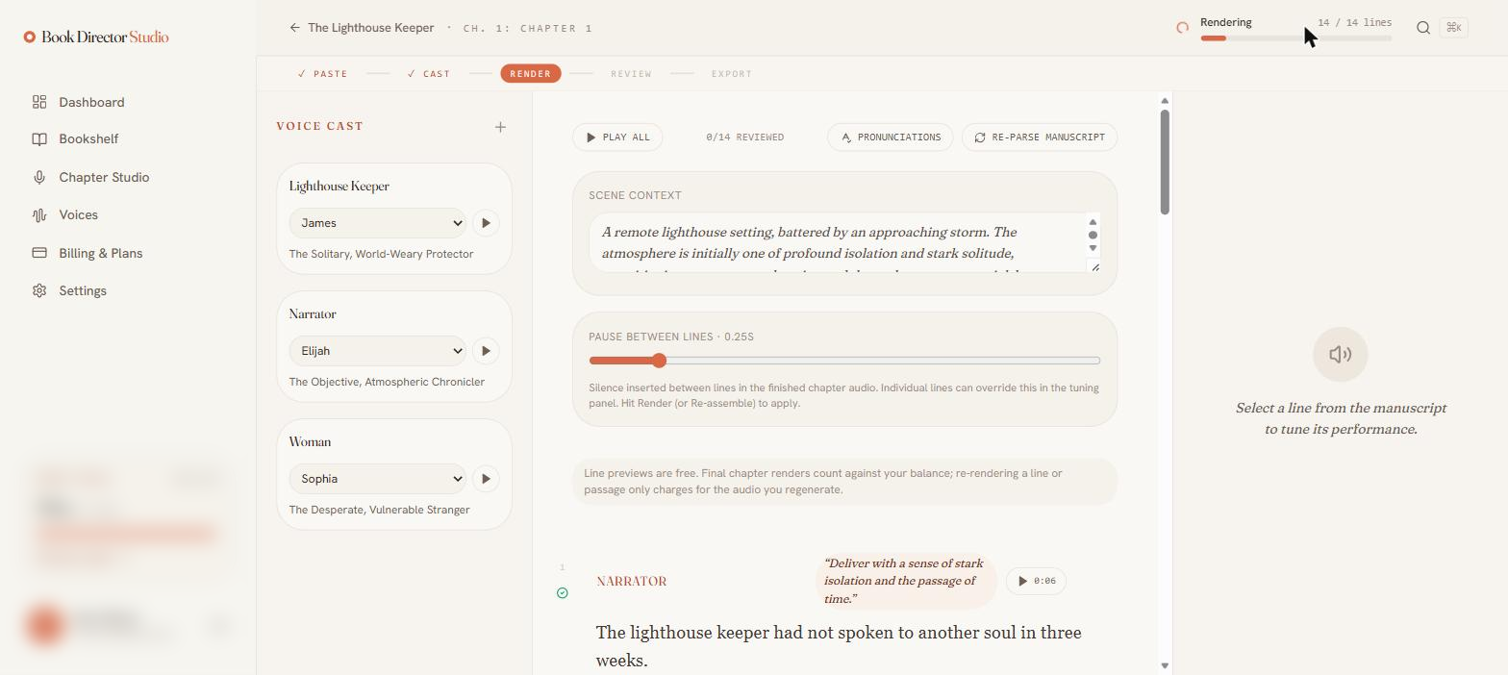Open the Narrator voice dropdown
The height and width of the screenshot is (675, 1508).
(x=377, y=351)
